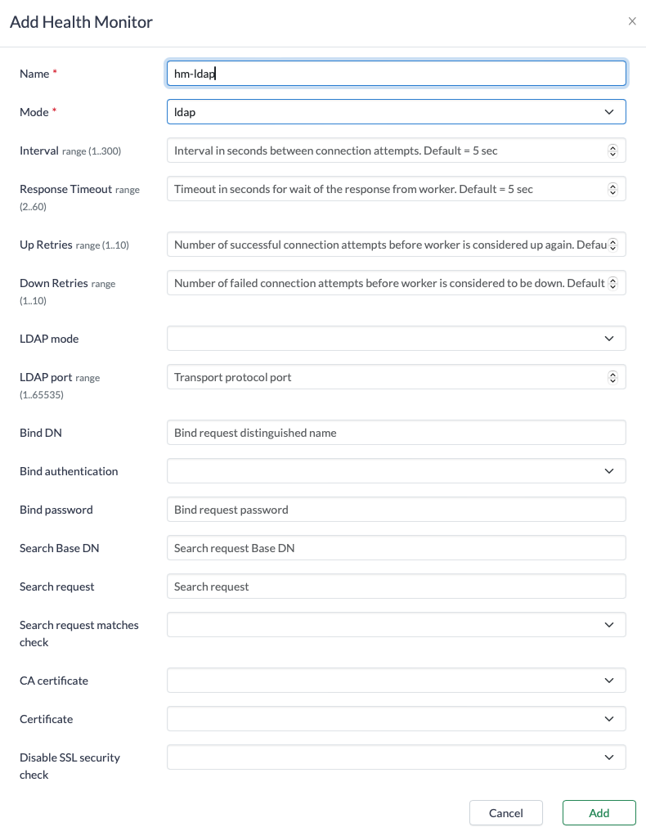This screenshot has height=836, width=646.
Task: Expand the LDAP mode dropdown
Action: click(396, 339)
